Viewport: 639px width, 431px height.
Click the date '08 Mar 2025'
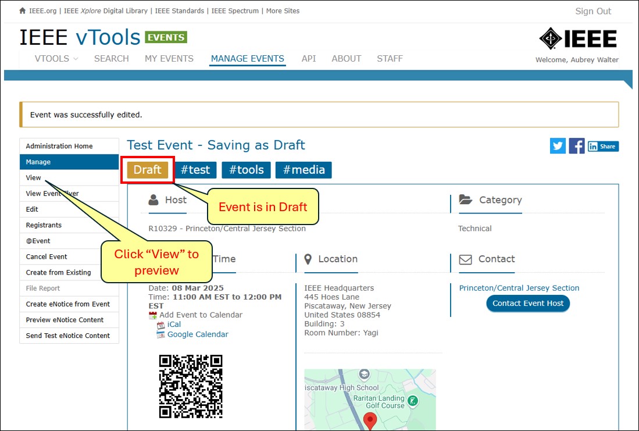point(198,288)
